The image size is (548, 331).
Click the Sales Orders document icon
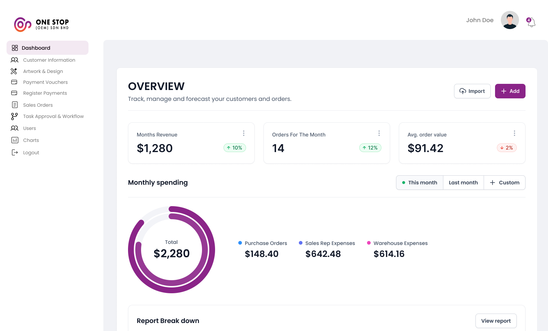click(x=15, y=105)
